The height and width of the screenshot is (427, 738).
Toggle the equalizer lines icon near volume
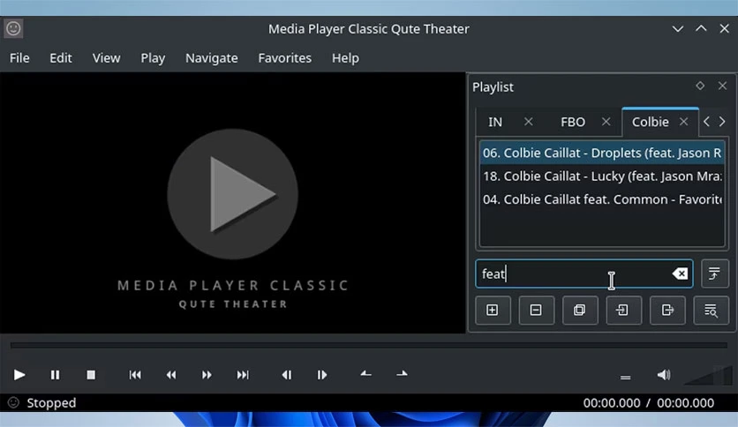point(626,377)
